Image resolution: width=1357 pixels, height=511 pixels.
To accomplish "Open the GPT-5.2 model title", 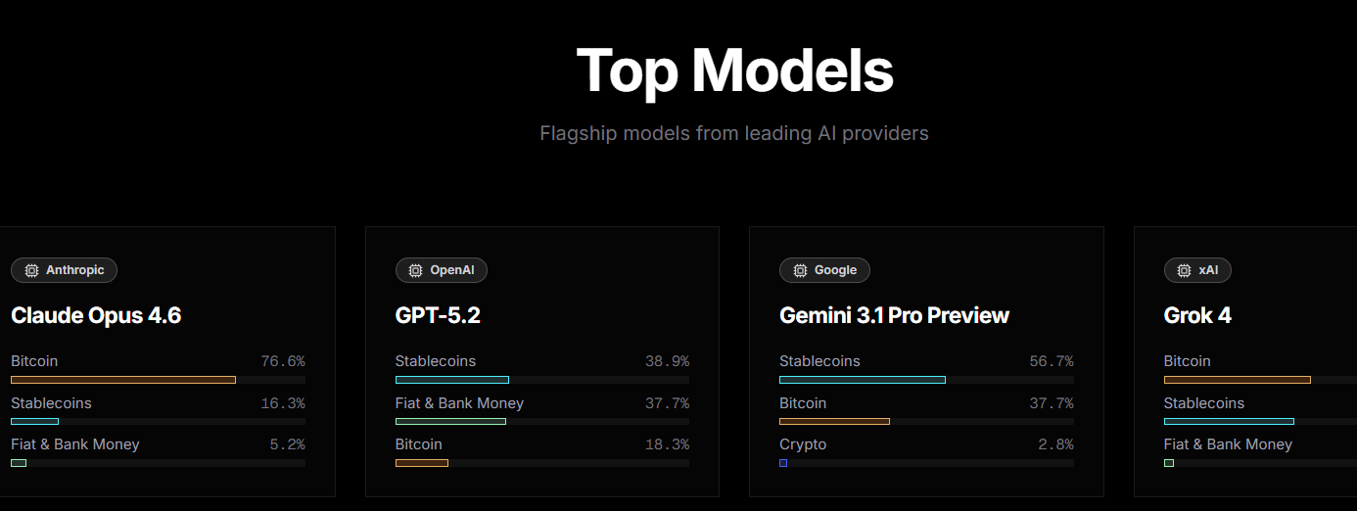I will [x=438, y=315].
